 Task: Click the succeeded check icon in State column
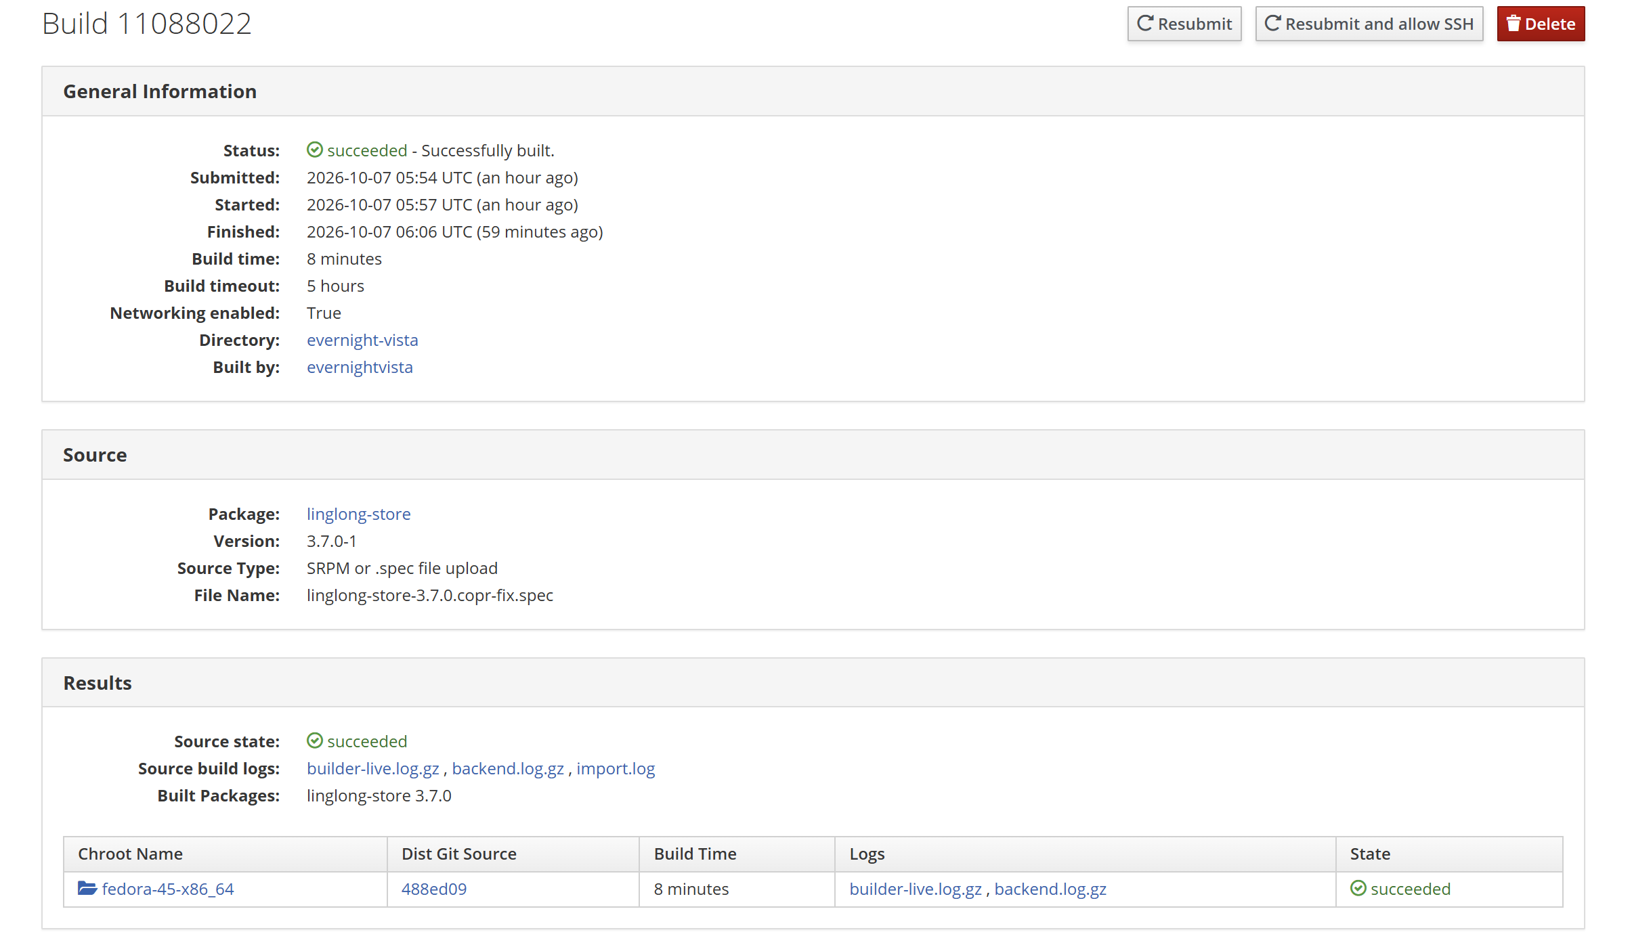[1358, 888]
